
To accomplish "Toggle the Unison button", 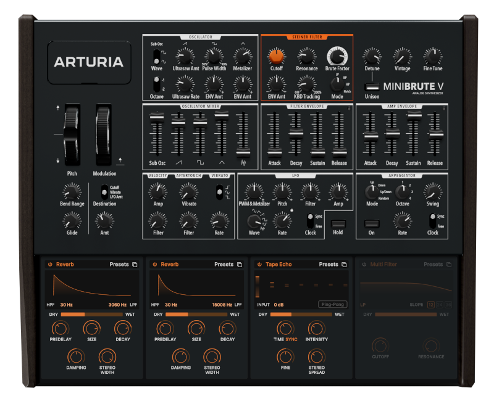I will pyautogui.click(x=372, y=87).
